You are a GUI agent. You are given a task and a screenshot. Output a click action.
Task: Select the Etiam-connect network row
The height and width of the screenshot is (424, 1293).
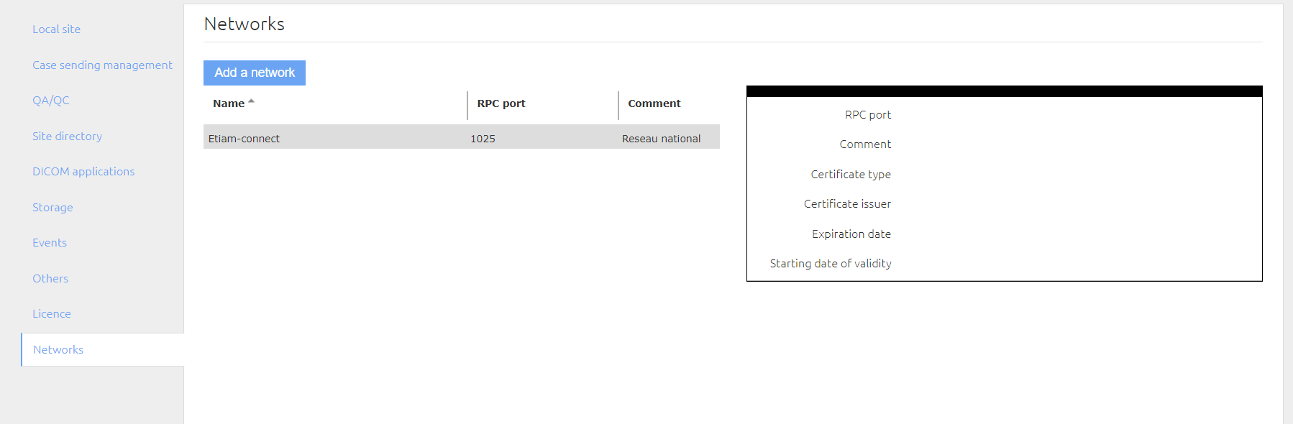462,137
